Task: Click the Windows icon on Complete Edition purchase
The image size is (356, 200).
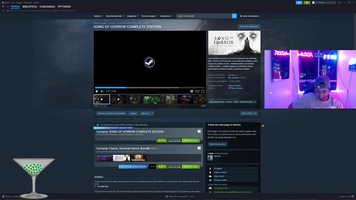Action: (x=199, y=131)
